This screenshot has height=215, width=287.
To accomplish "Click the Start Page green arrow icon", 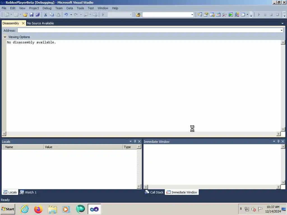I will [x=231, y=15].
